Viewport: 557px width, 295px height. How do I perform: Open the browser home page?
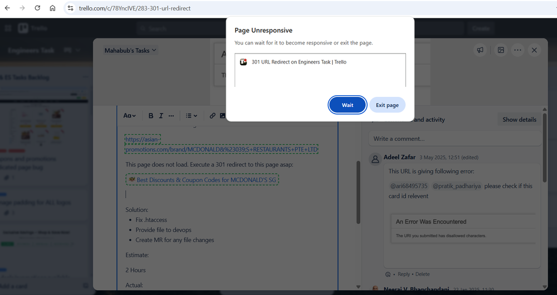pyautogui.click(x=52, y=8)
